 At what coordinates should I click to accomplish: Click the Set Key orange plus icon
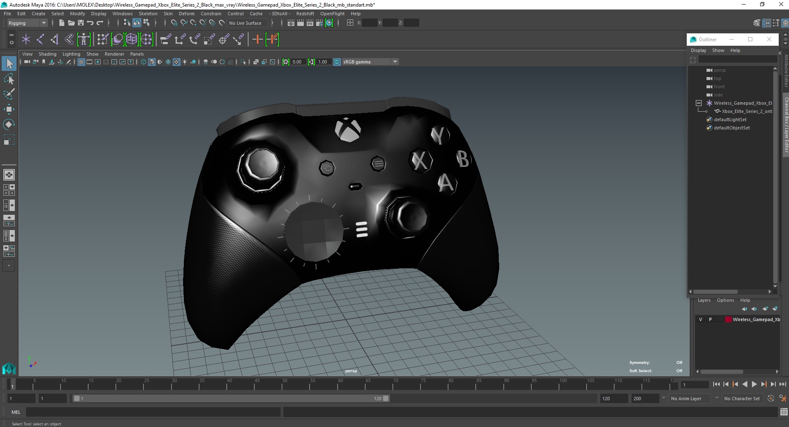coord(257,40)
